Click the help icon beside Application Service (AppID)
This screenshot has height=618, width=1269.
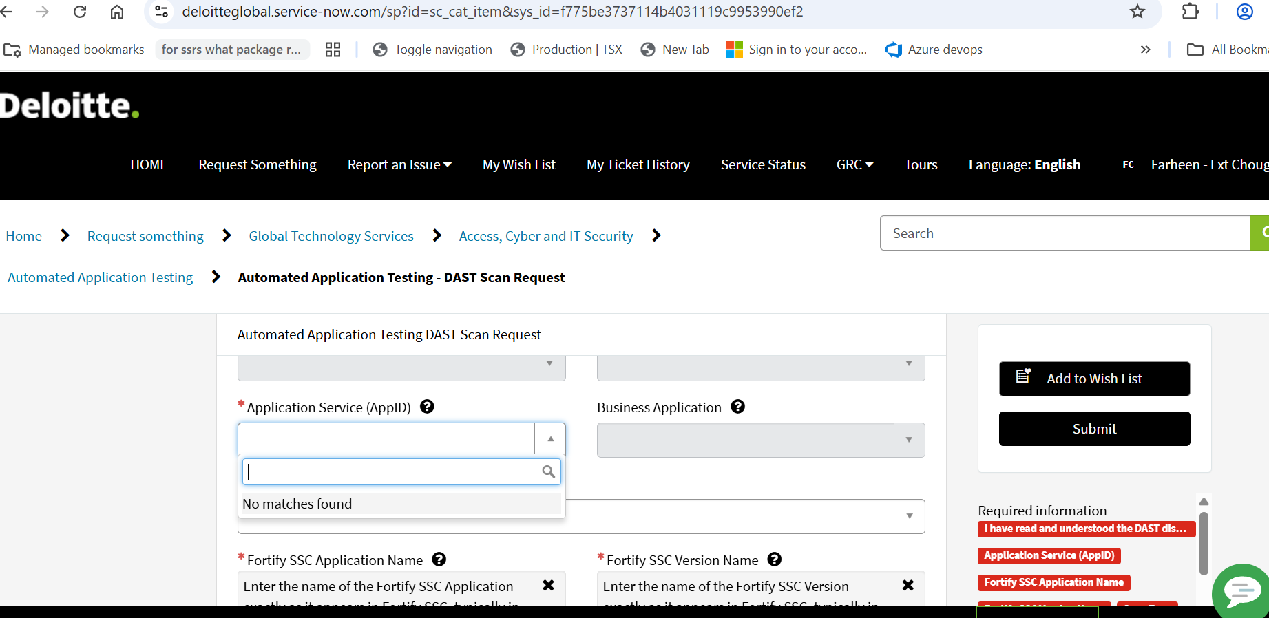click(x=427, y=407)
